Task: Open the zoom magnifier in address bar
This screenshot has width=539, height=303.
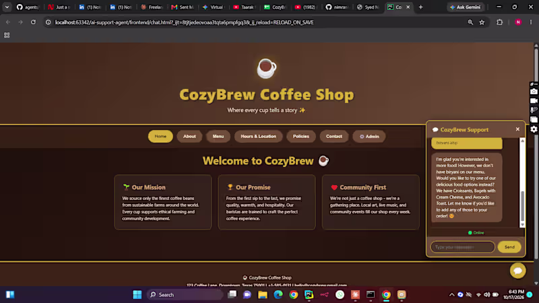Action: pyautogui.click(x=470, y=22)
